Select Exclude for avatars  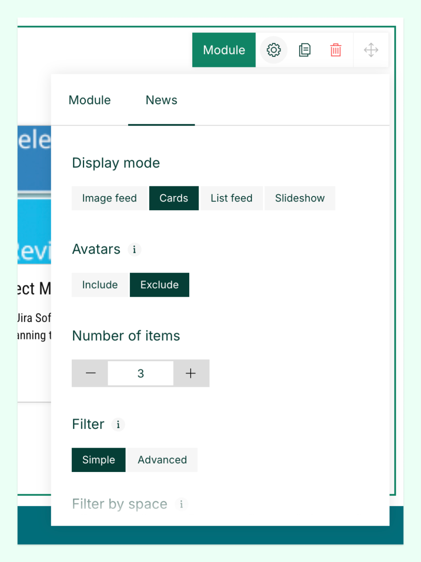click(159, 285)
